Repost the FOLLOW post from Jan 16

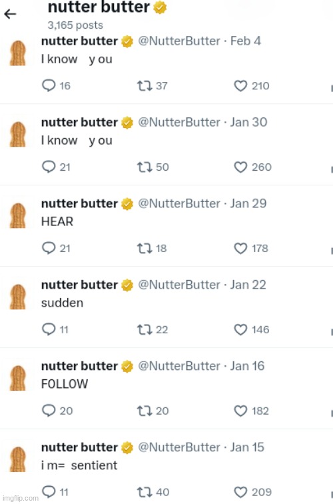coord(144,411)
